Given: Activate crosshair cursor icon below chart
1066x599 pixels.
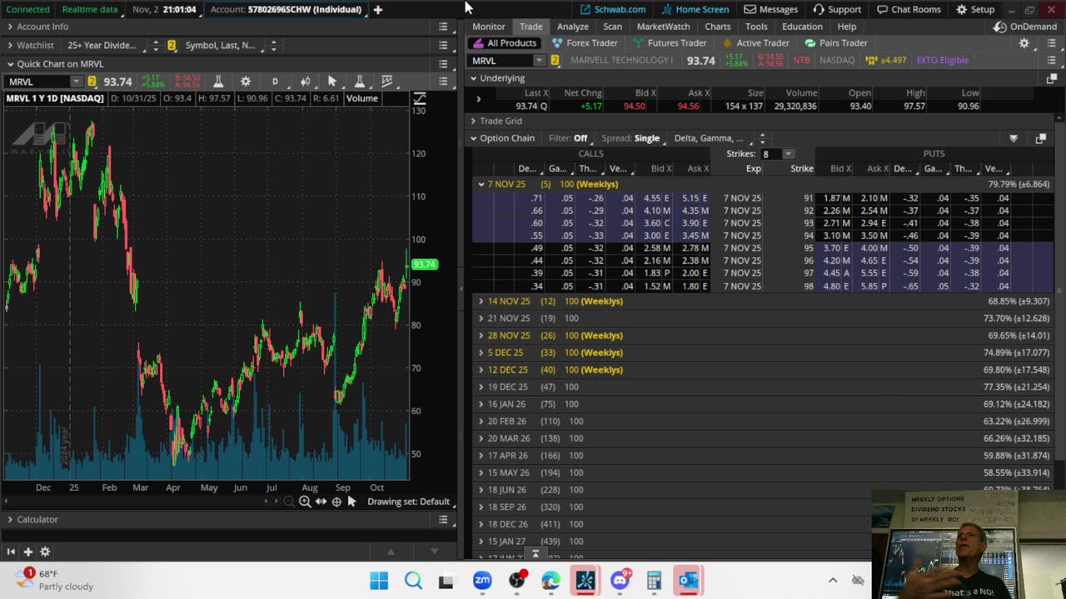Looking at the screenshot, I should [336, 502].
